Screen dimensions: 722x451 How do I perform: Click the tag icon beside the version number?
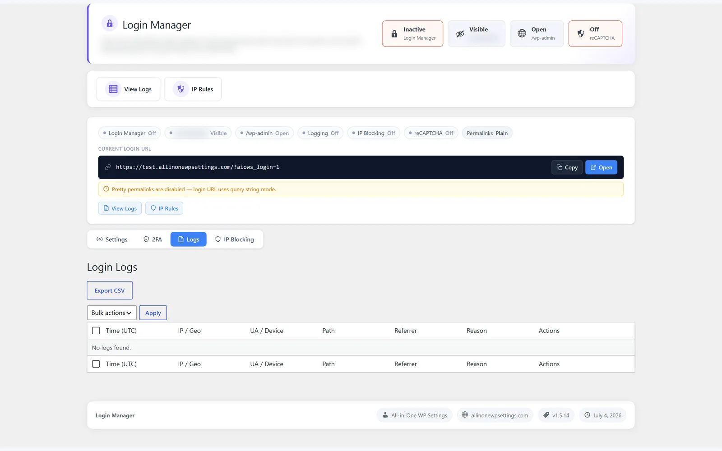(546, 415)
